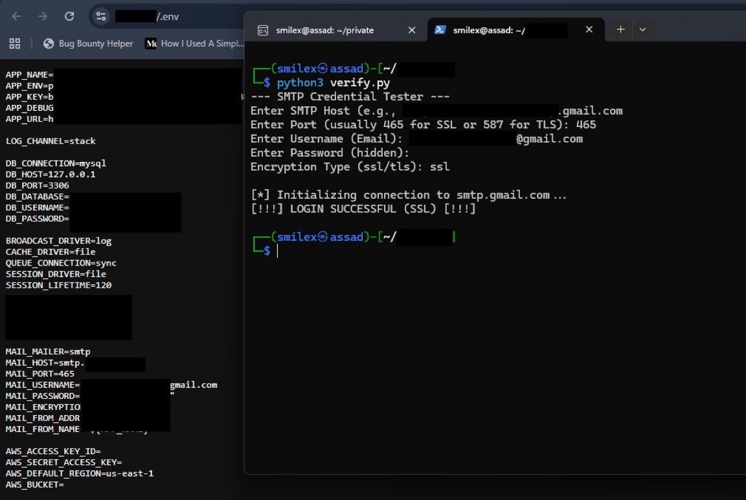Click 'MAIL_MAILER=smtp' line
The height and width of the screenshot is (500, 746).
[x=47, y=352]
